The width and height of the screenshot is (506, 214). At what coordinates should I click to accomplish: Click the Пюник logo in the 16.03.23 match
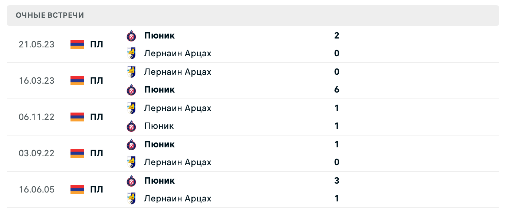point(132,89)
